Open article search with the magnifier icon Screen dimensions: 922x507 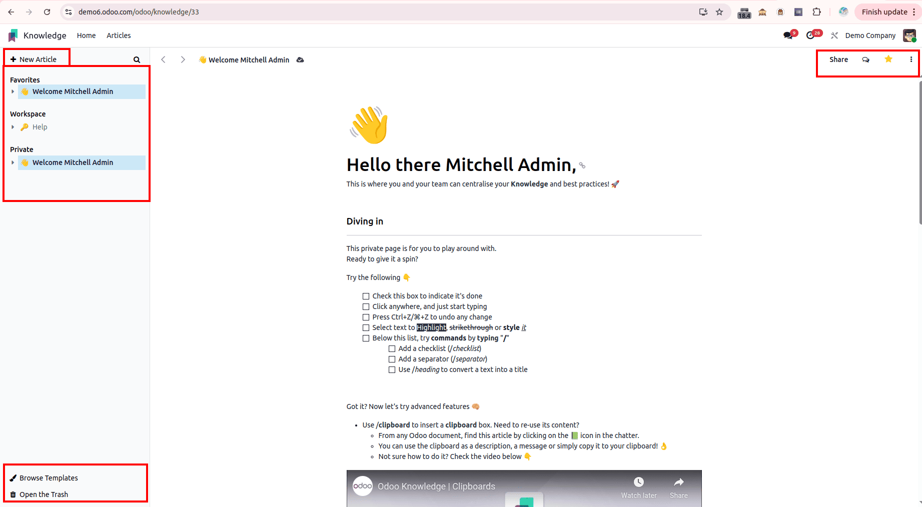pos(136,59)
